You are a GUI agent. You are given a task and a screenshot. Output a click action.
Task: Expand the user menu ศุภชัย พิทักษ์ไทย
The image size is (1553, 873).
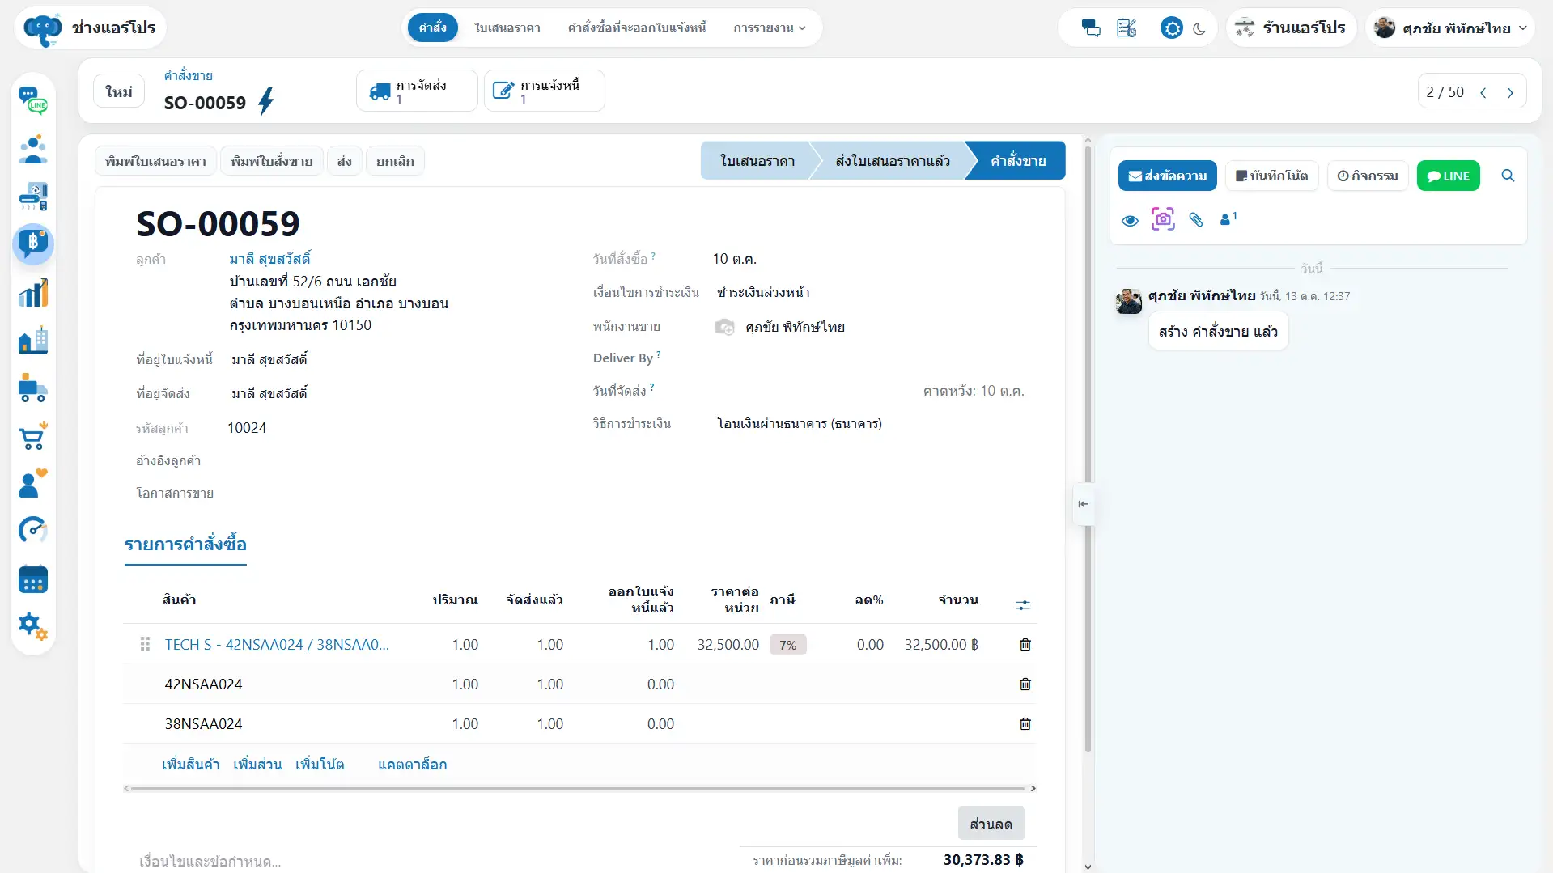pyautogui.click(x=1451, y=28)
